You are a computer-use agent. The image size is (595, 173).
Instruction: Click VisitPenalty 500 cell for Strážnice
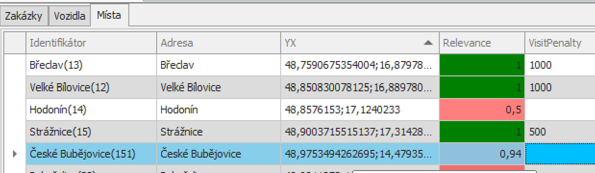[559, 132]
